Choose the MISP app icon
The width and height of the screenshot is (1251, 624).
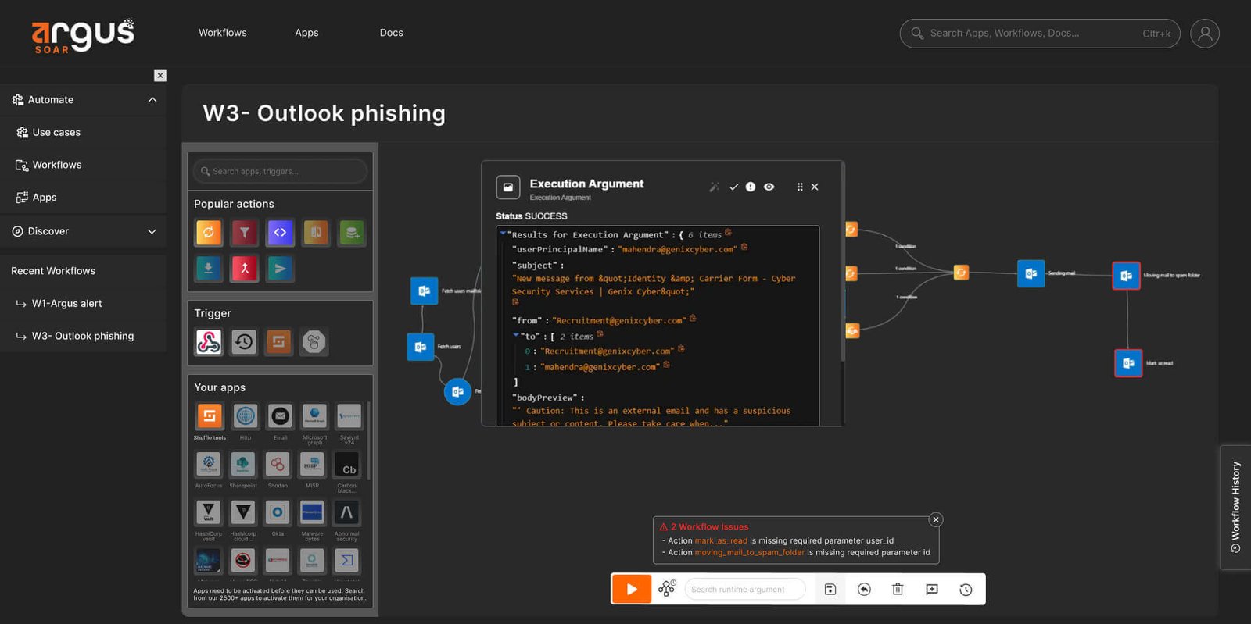pyautogui.click(x=312, y=465)
